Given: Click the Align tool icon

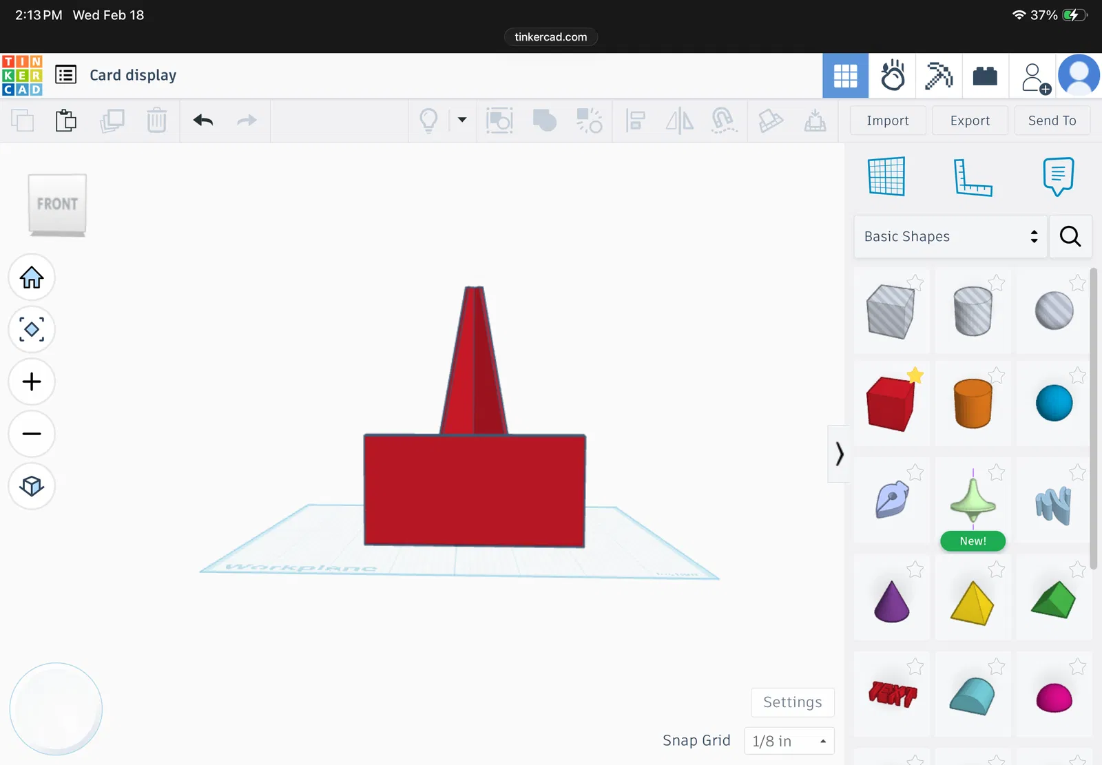Looking at the screenshot, I should (x=635, y=120).
